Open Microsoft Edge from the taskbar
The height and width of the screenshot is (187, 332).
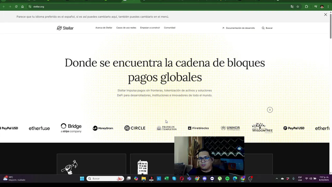tap(235, 178)
